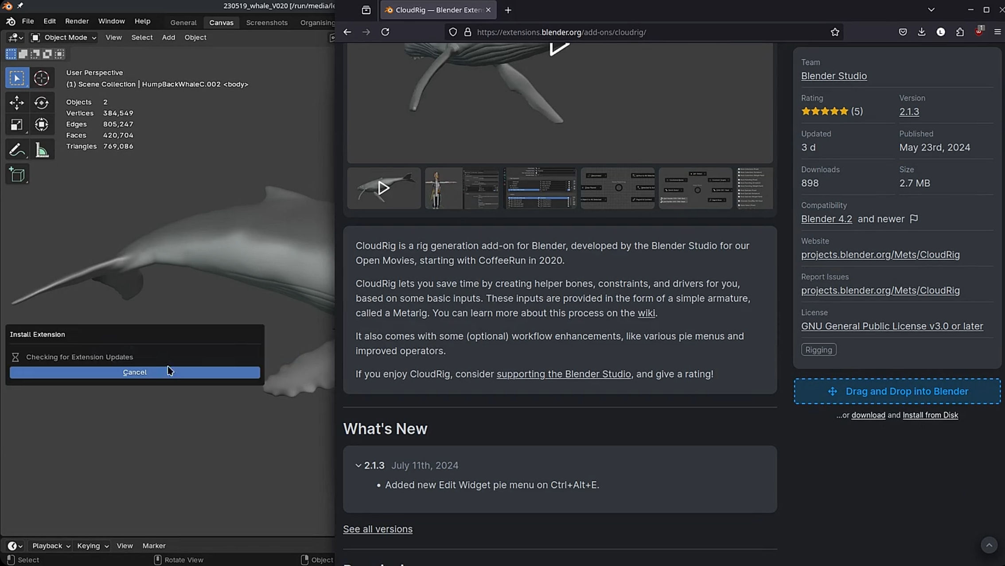The width and height of the screenshot is (1005, 566).
Task: Reload the CloudRig browser page
Action: 385,32
